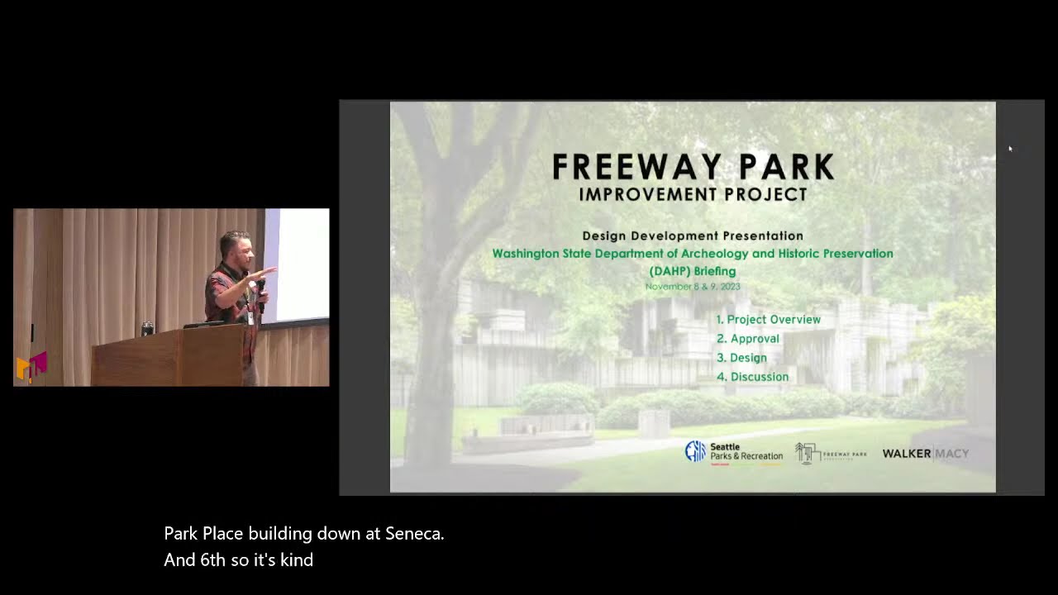Click agenda item '4. Discussion'
Viewport: 1058px width, 595px height.
coord(752,377)
